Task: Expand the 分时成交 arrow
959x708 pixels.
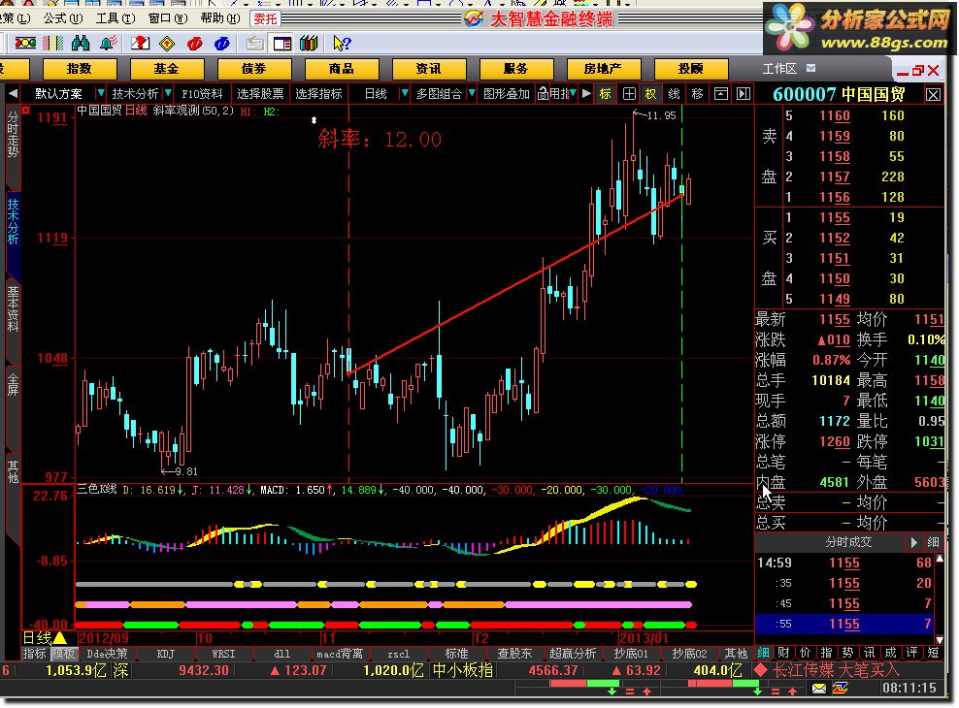Action: [x=913, y=542]
